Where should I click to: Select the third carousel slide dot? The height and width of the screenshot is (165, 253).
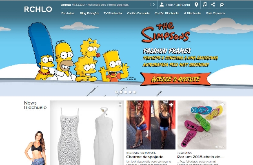(x=126, y=92)
